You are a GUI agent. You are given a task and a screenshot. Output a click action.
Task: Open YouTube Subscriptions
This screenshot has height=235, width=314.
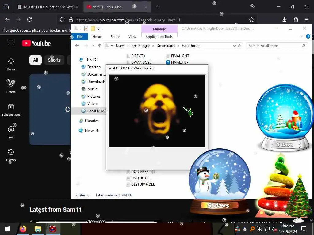tap(11, 110)
